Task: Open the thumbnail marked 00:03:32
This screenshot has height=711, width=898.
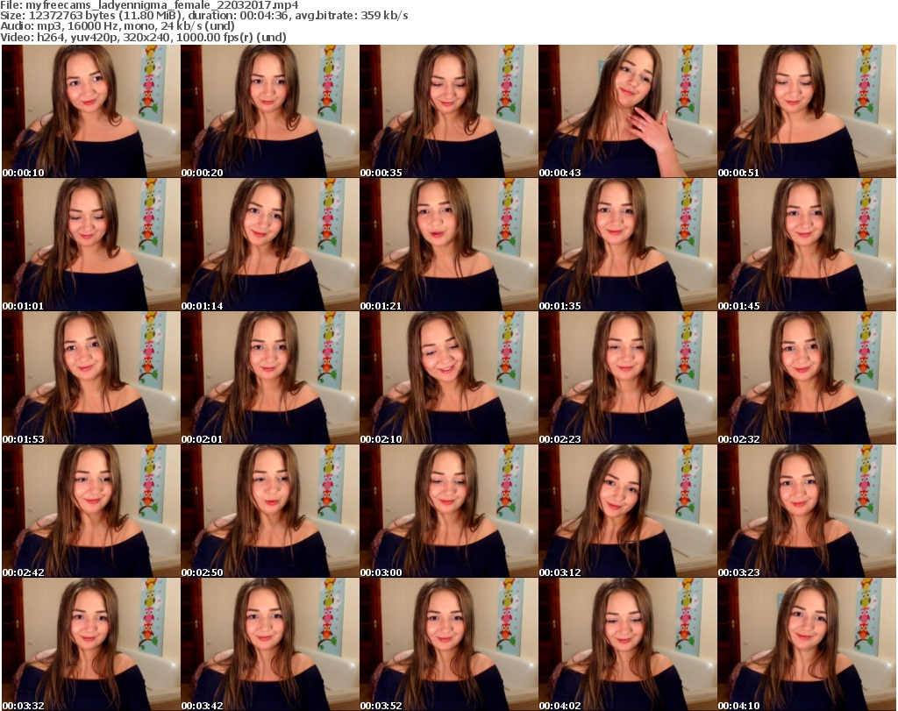Action: pyautogui.click(x=90, y=644)
